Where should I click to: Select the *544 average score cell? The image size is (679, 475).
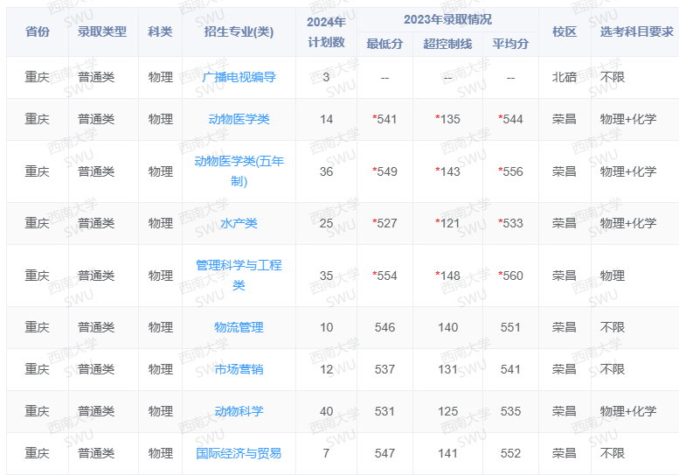(x=510, y=119)
